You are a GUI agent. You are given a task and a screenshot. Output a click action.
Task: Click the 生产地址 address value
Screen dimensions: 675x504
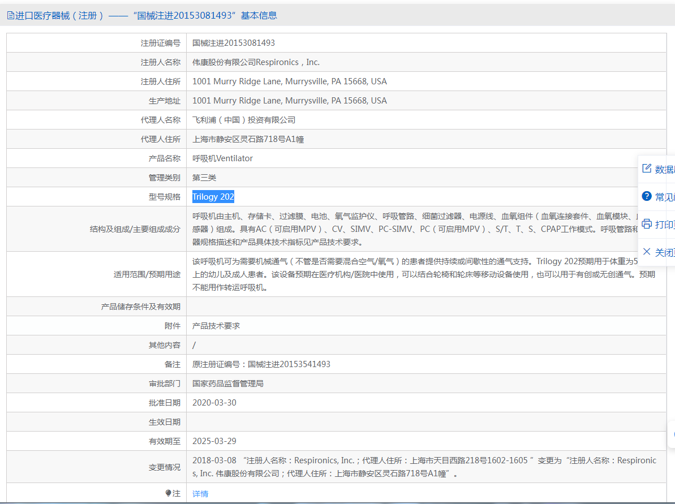289,101
